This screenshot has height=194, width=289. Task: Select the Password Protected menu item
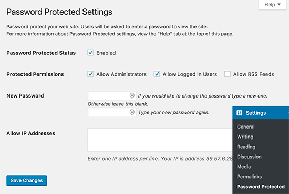(x=261, y=187)
